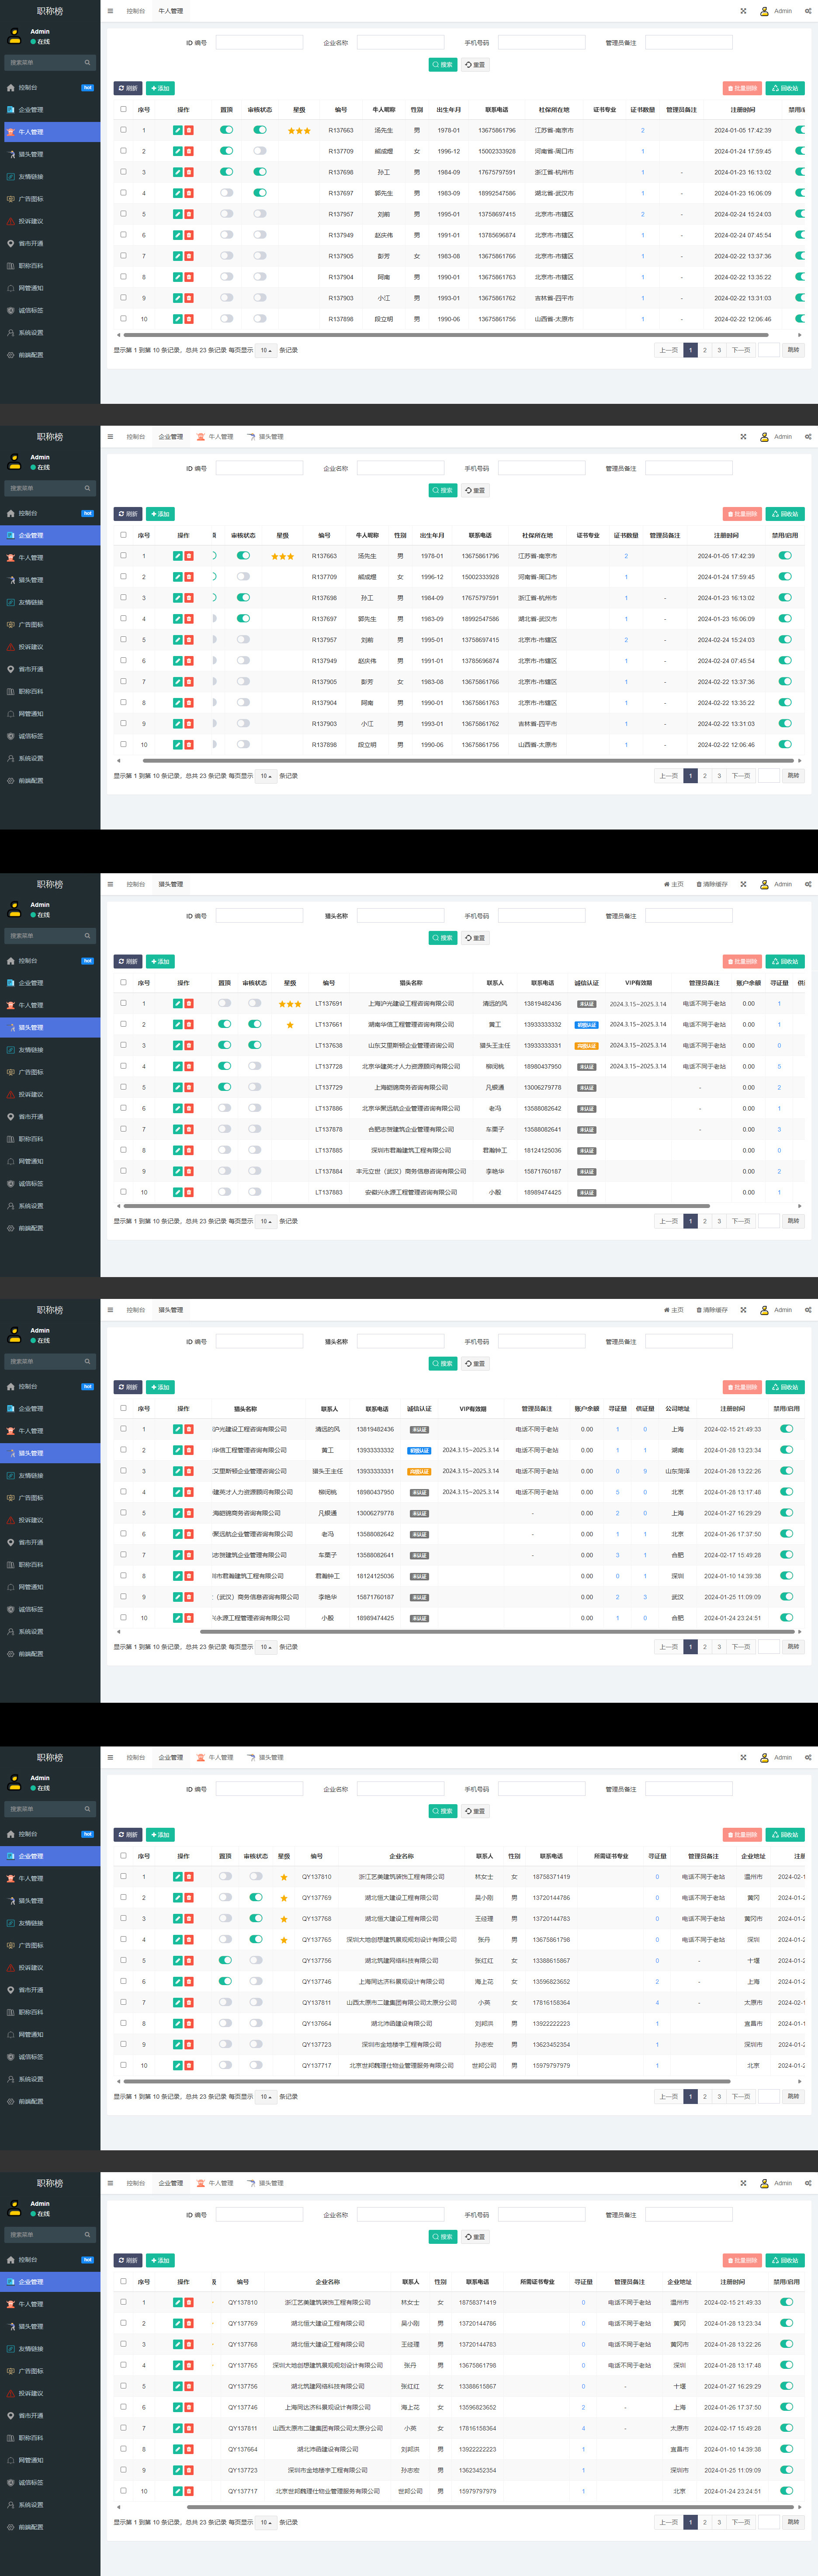Open 职称百科 in the third screenshot's sidebar

(x=50, y=1139)
